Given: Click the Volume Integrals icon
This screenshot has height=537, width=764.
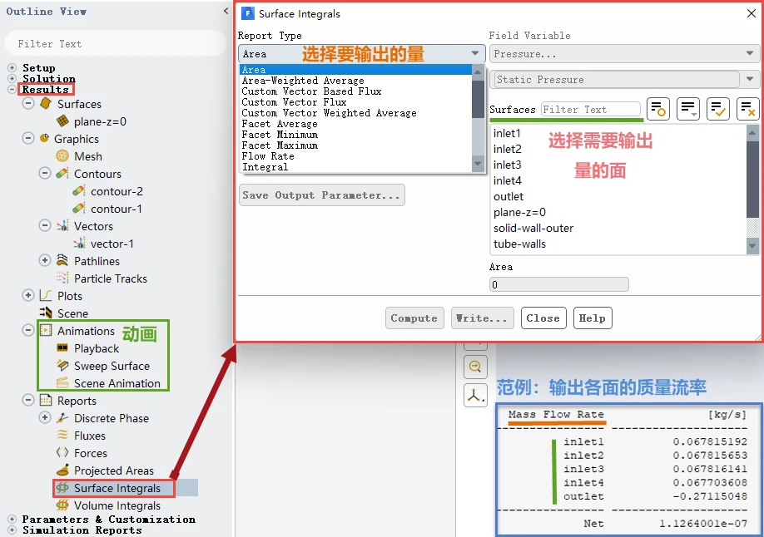Looking at the screenshot, I should click(62, 505).
